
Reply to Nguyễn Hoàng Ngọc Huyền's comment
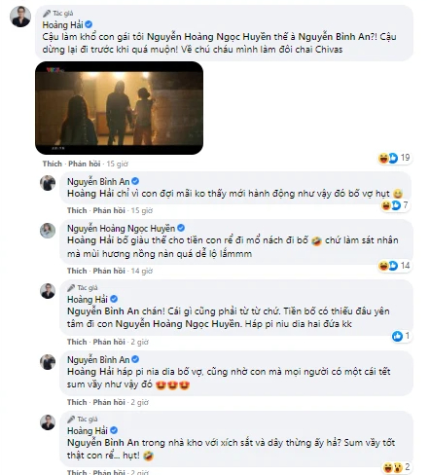click(x=109, y=271)
